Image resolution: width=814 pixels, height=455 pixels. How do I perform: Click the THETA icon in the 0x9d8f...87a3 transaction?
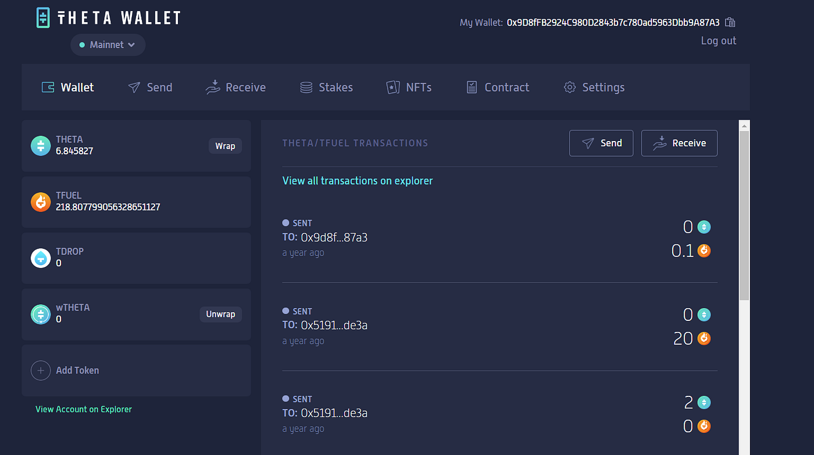[x=704, y=227]
